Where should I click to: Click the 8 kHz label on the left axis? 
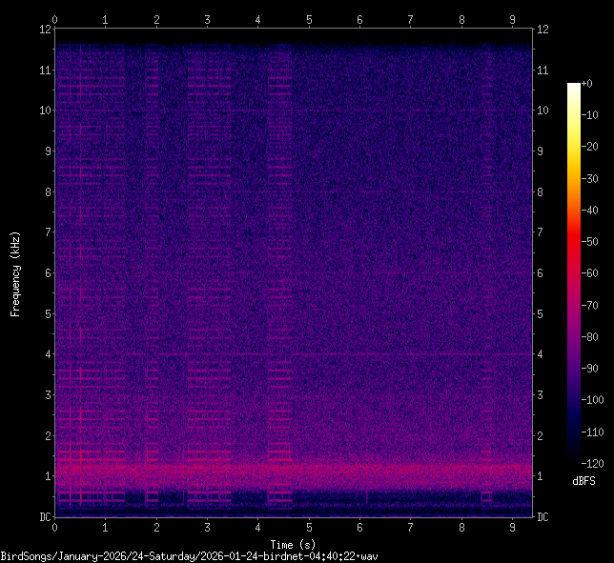[x=45, y=191]
